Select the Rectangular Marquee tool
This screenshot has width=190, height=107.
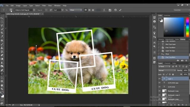(x=2, y=22)
